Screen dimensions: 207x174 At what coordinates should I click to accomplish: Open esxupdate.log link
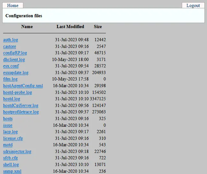[16, 73]
